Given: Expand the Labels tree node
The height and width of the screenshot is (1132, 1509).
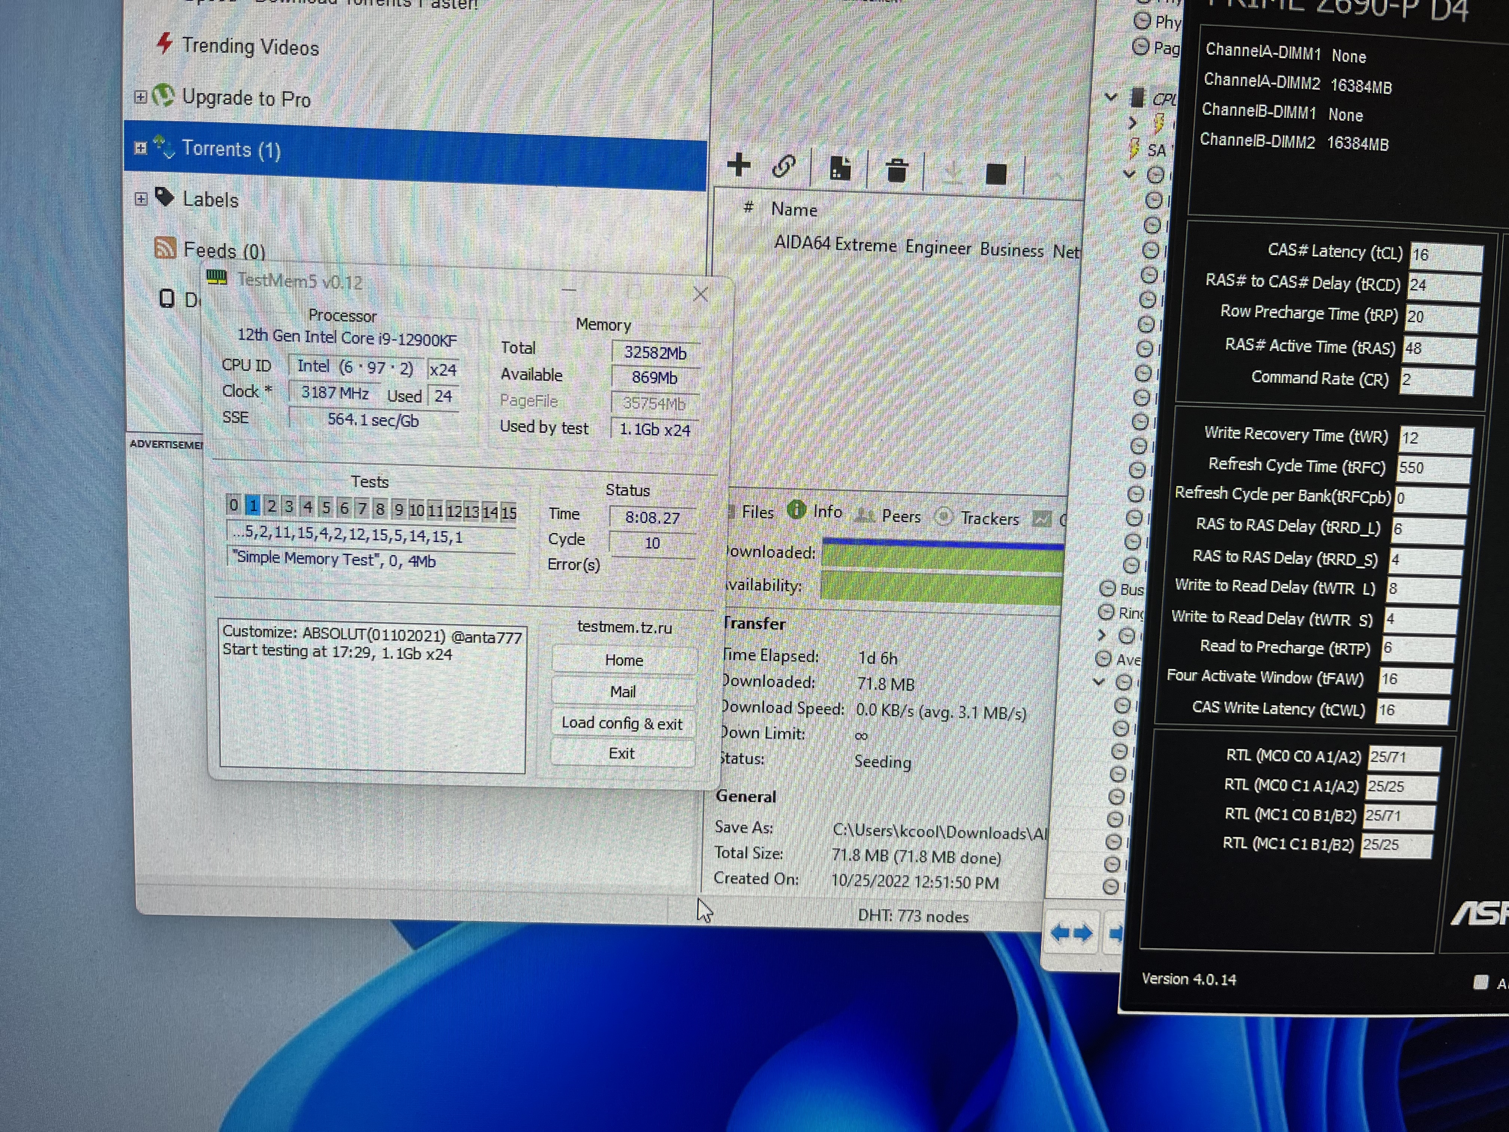Looking at the screenshot, I should coord(141,199).
